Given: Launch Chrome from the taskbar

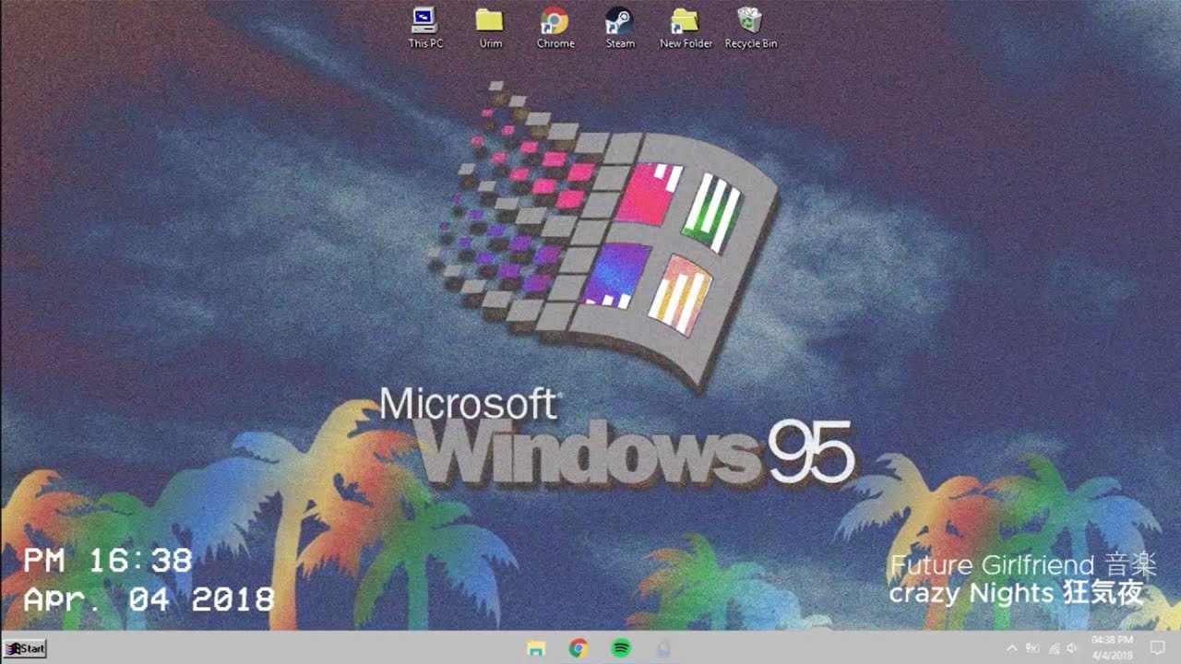Looking at the screenshot, I should (x=579, y=648).
